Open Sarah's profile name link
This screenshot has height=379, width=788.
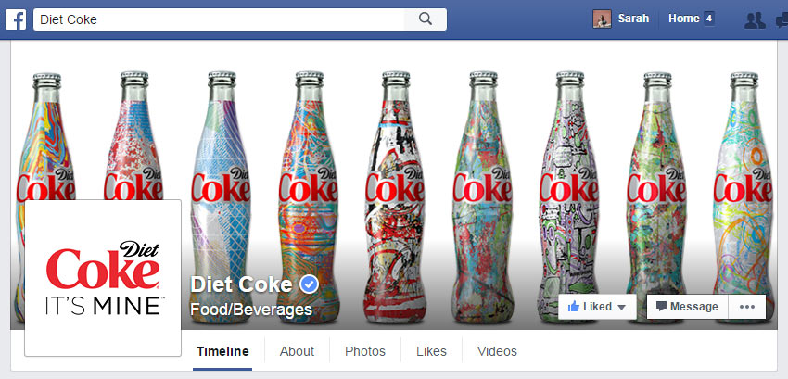pyautogui.click(x=633, y=19)
